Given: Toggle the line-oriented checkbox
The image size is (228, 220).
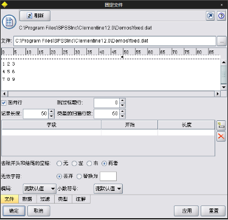Looking at the screenshot, I should pos(4,103).
